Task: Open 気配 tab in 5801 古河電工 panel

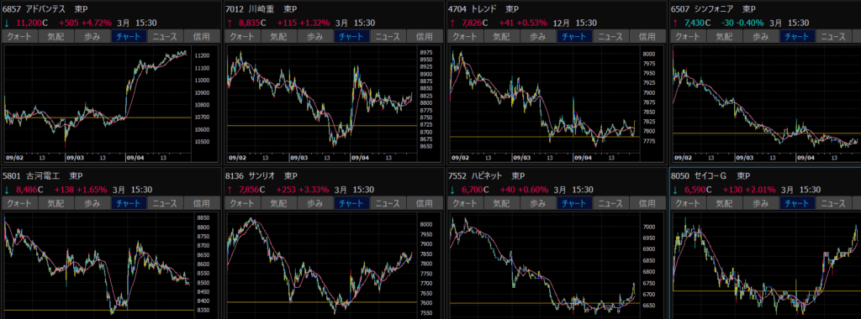Action: click(x=56, y=203)
